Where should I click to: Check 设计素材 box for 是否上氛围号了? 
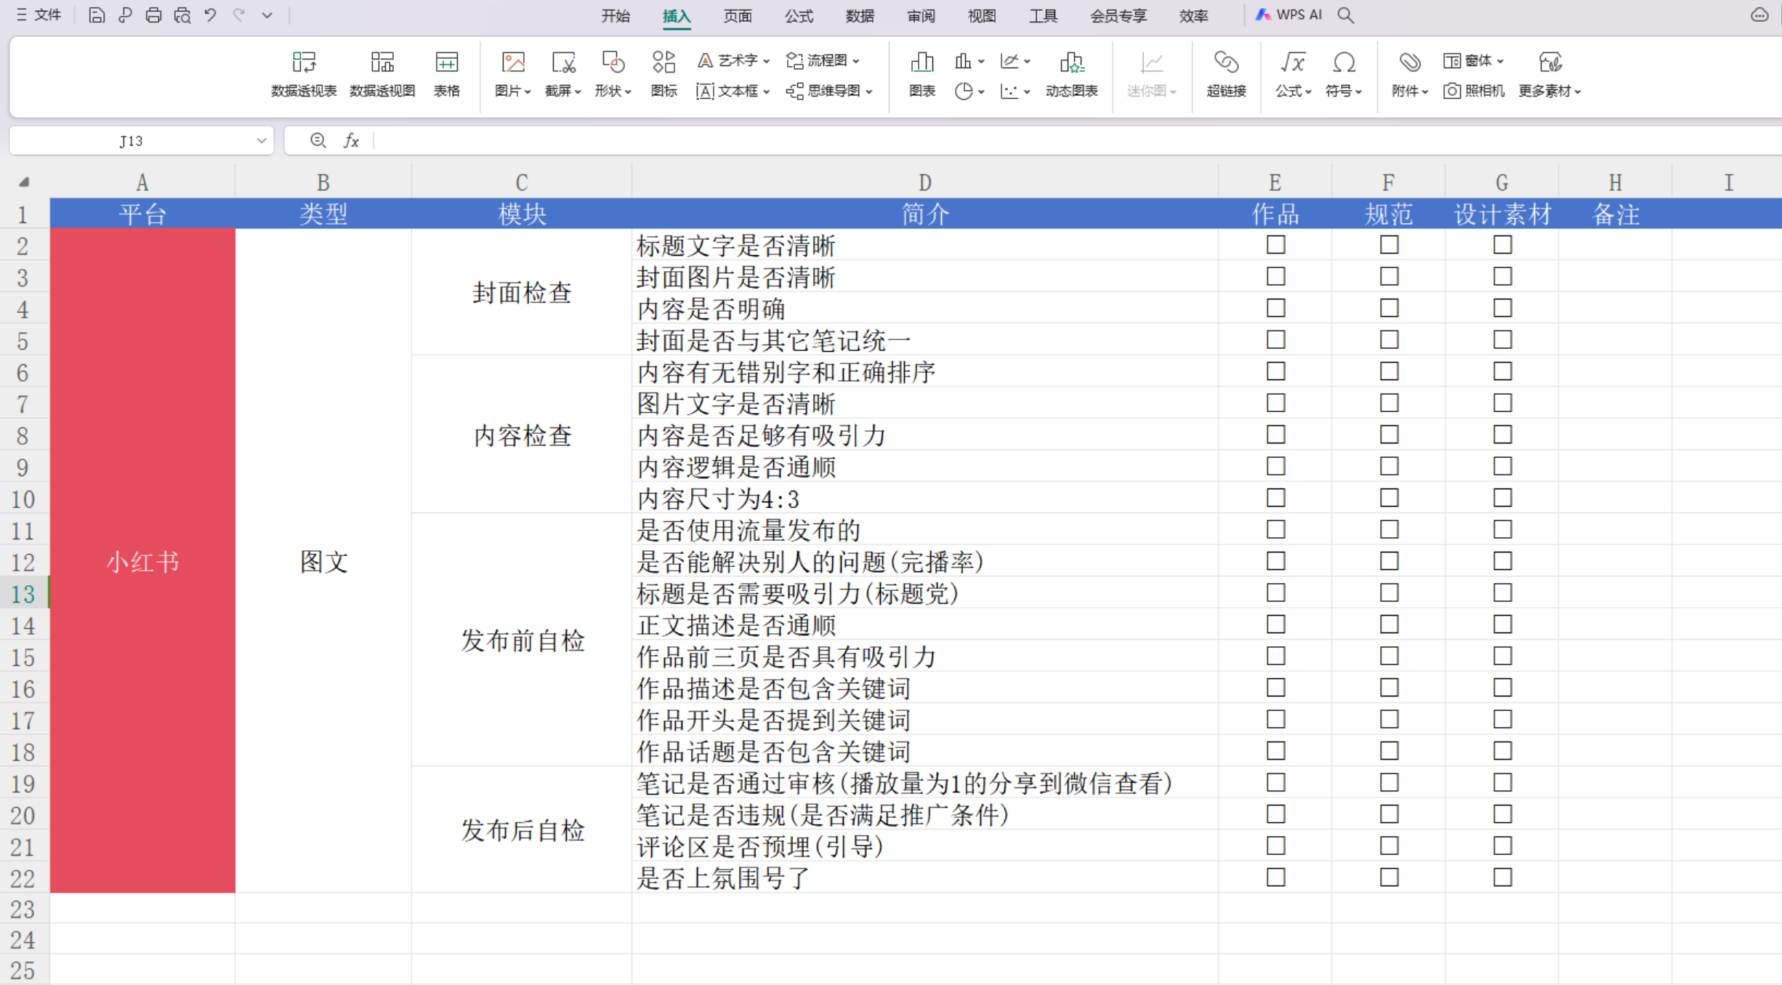coord(1502,877)
